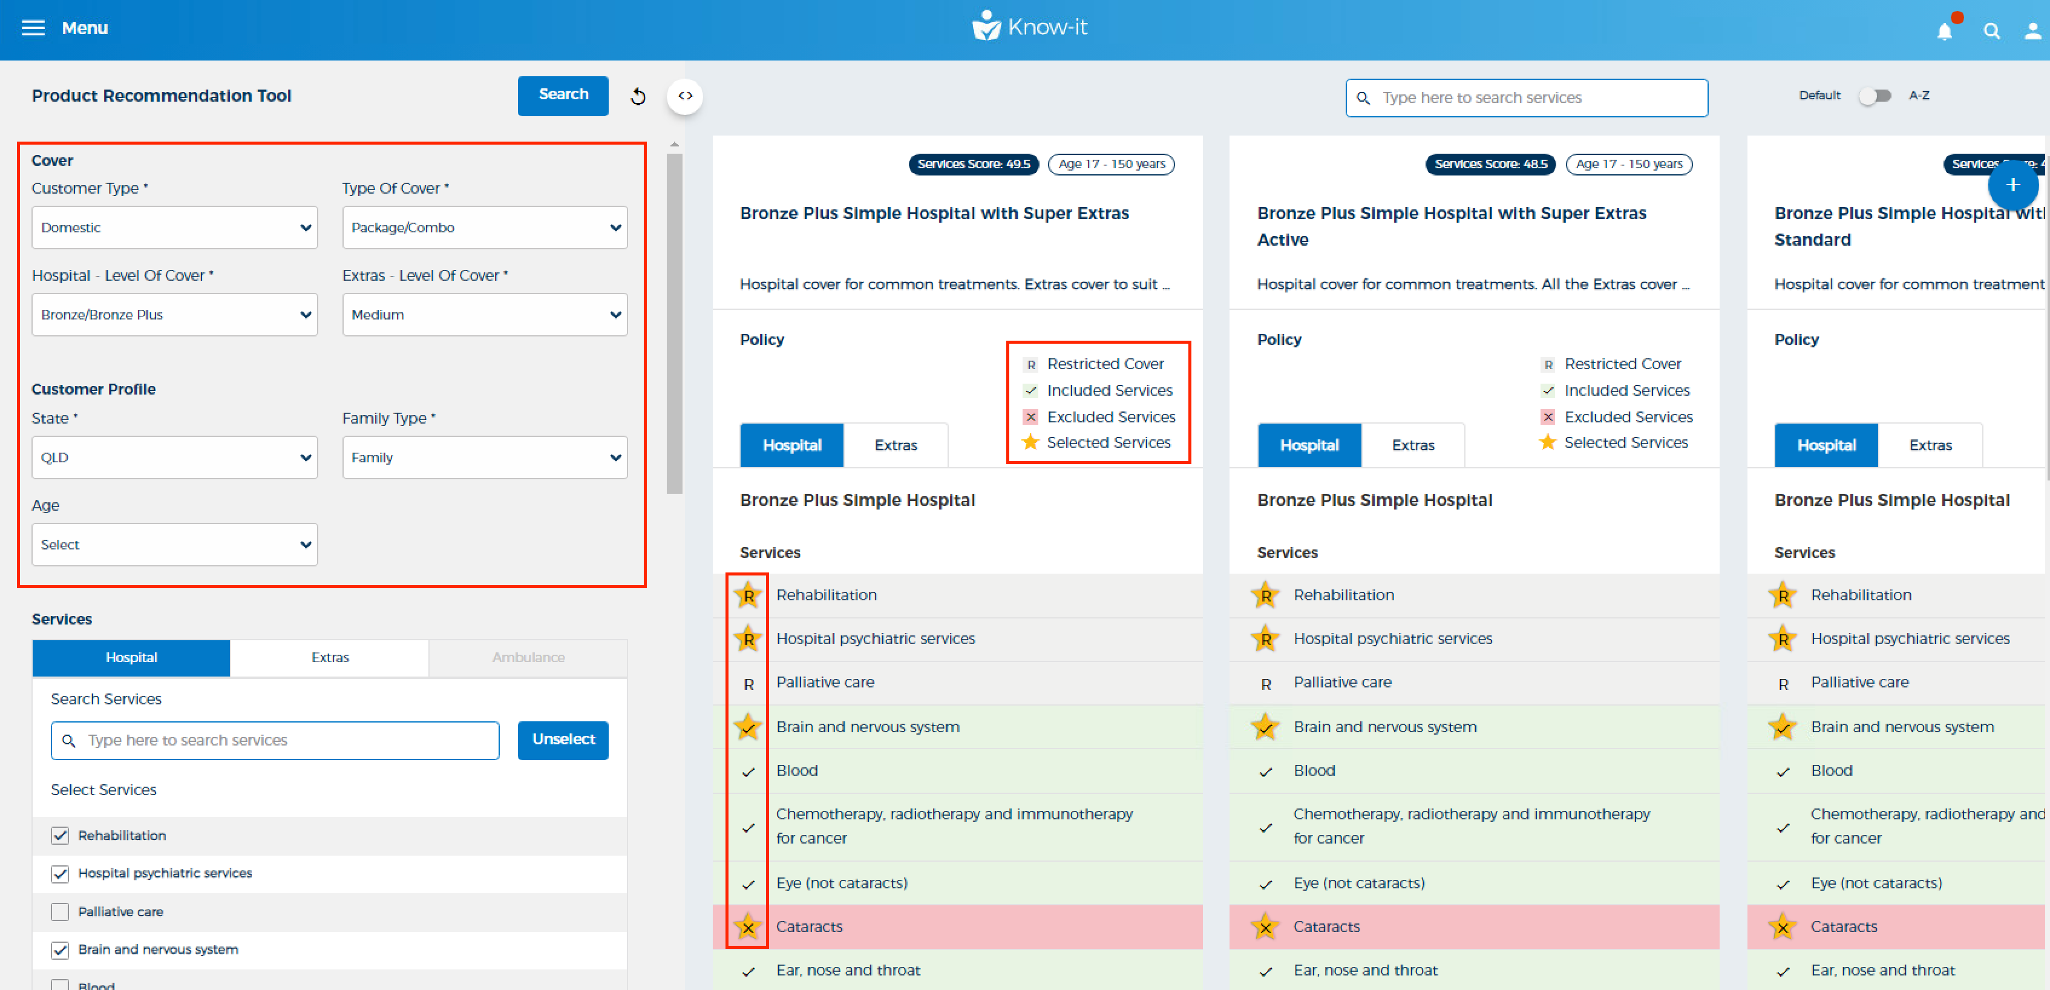Uncheck the Rehabilitation service checkbox
This screenshot has width=2050, height=990.
point(60,835)
